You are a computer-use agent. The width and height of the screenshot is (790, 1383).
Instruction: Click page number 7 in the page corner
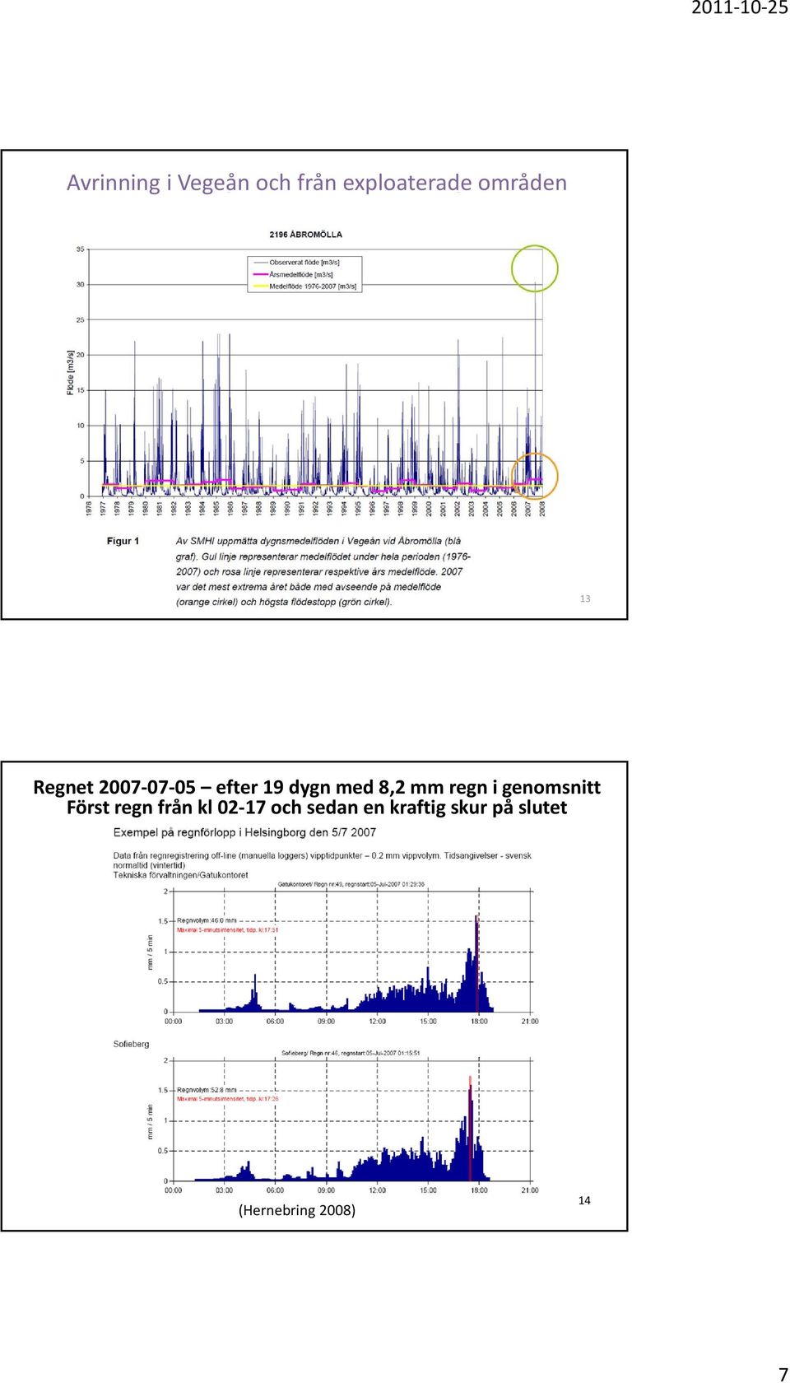tap(783, 1374)
